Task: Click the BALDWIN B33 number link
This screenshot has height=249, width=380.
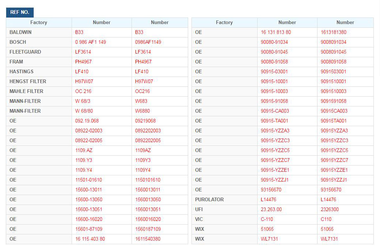Action: tap(79, 32)
